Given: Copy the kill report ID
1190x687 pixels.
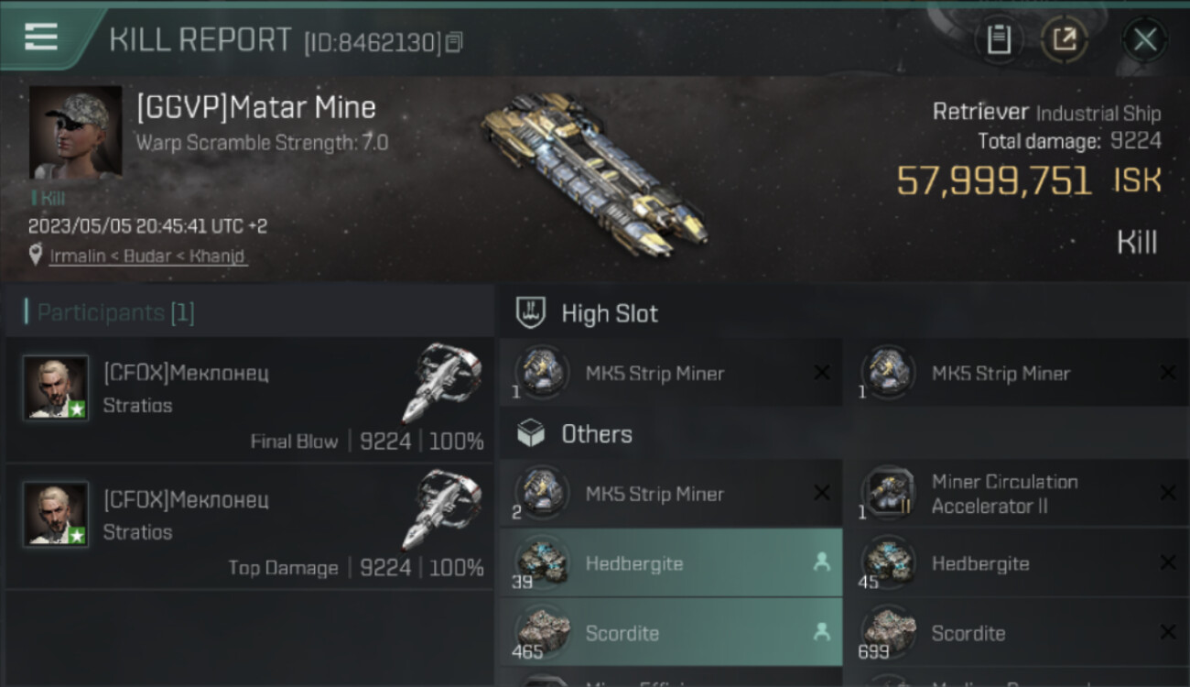Looking at the screenshot, I should (454, 42).
